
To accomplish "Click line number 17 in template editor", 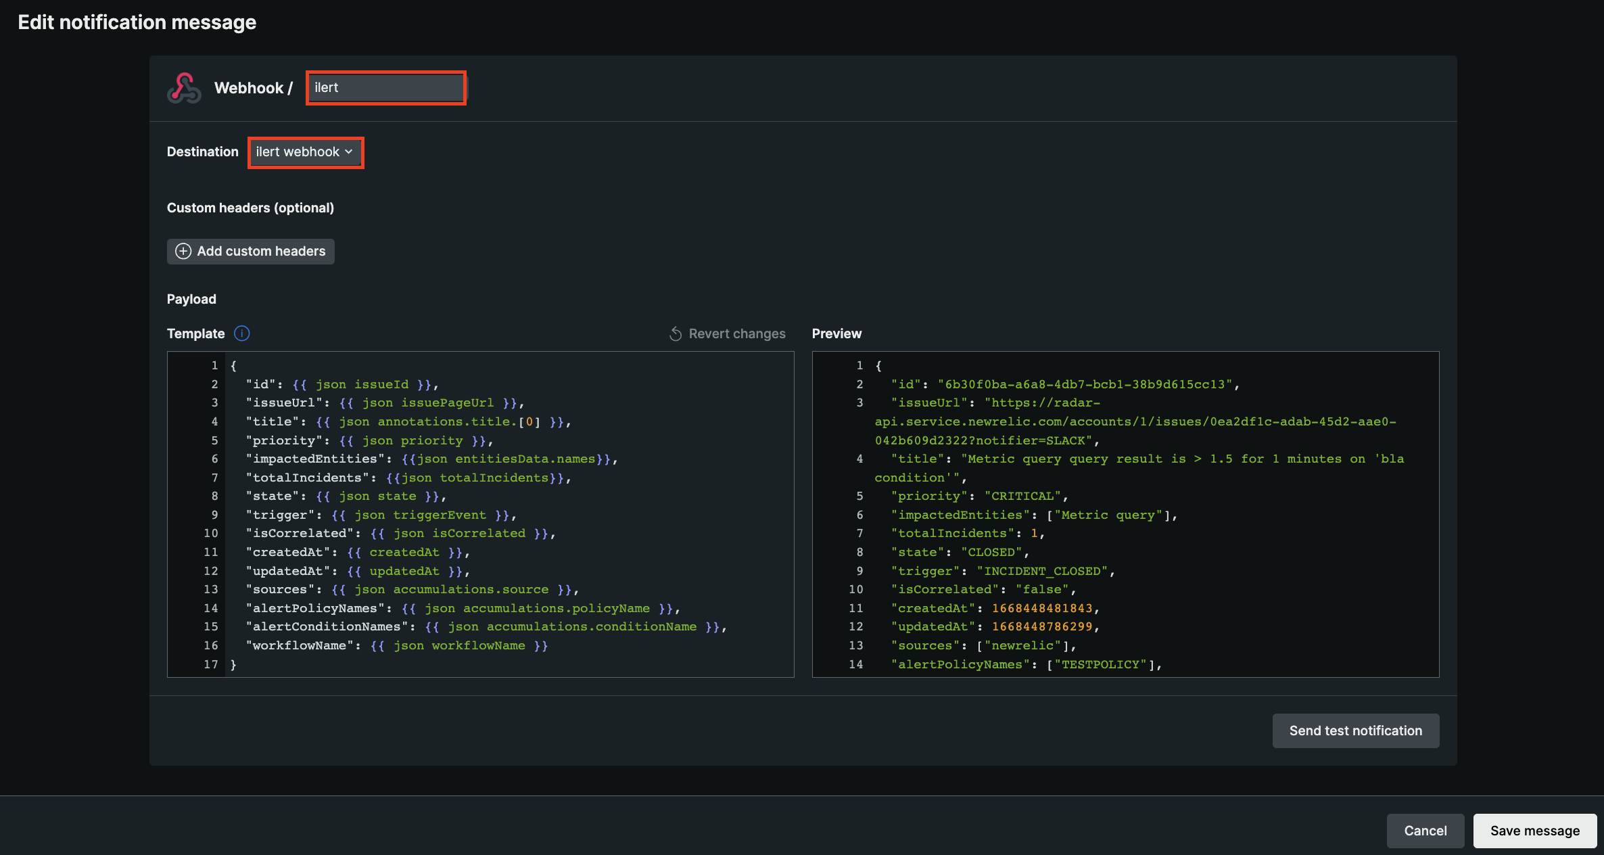I will point(210,665).
